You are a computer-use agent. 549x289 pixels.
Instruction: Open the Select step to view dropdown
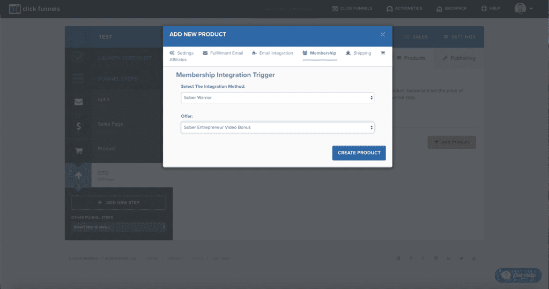click(118, 227)
